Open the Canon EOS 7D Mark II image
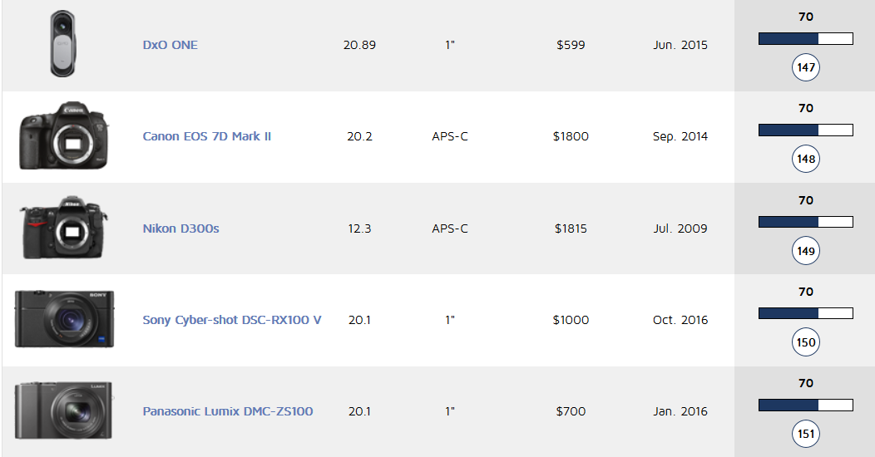The height and width of the screenshot is (457, 875). (63, 136)
